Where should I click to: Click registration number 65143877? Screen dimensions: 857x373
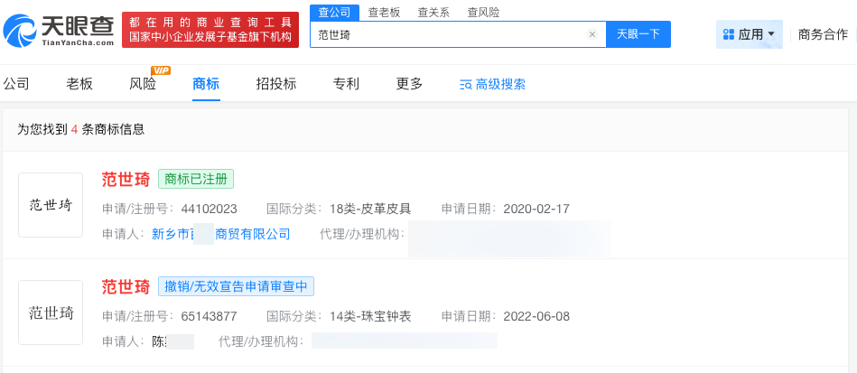[x=209, y=316]
